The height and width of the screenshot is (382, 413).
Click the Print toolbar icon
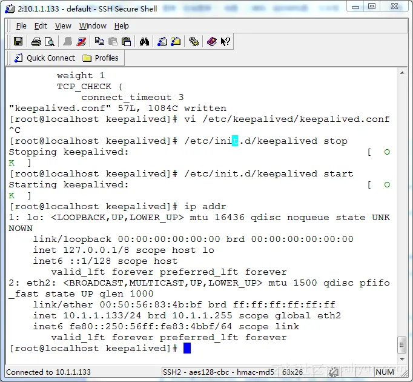36,42
